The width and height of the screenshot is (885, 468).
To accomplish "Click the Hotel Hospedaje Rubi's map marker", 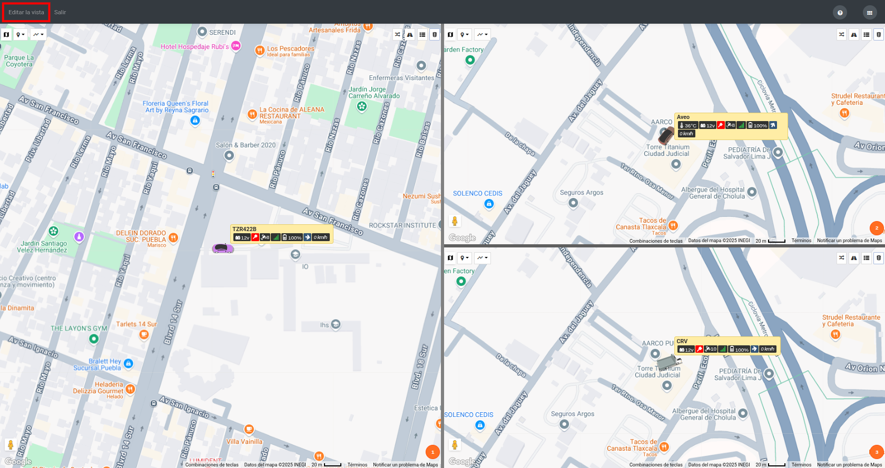I will pos(236,46).
